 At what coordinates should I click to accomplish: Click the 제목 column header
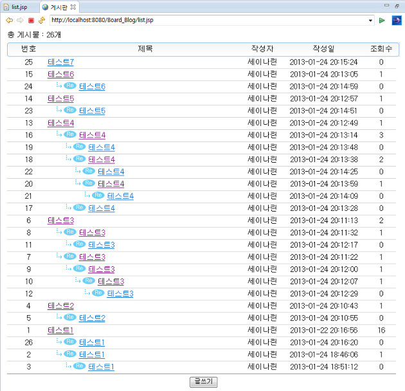(x=145, y=49)
